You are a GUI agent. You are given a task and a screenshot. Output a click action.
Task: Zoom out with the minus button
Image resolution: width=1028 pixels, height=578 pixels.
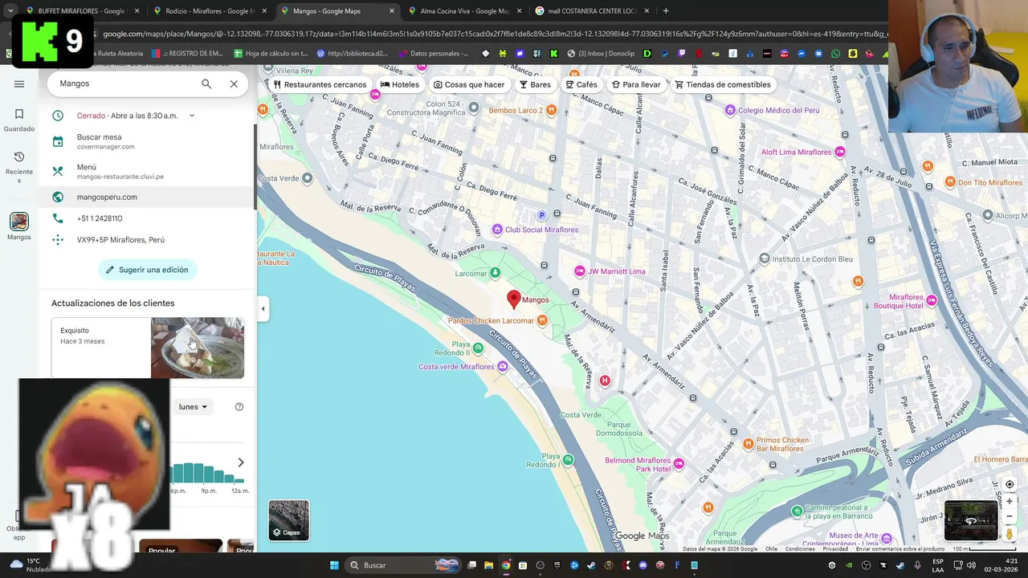tap(1010, 516)
